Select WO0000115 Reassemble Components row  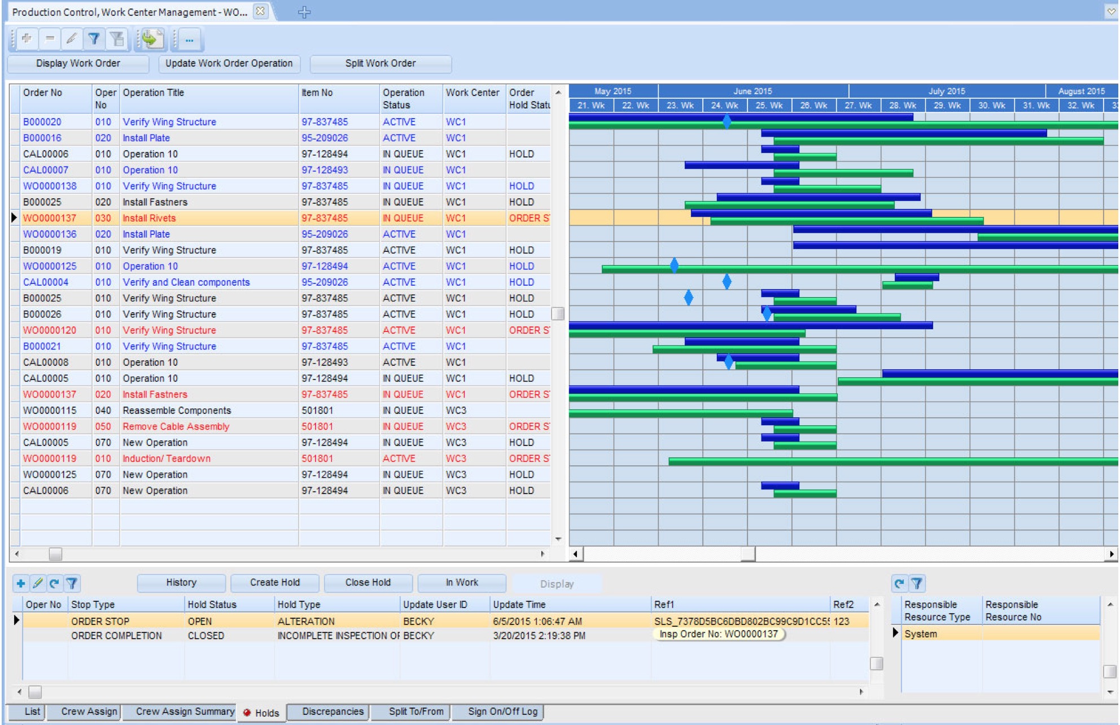point(280,410)
